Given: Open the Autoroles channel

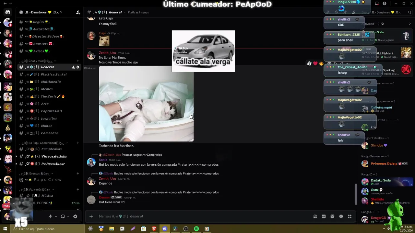Looking at the screenshot, I should point(49,29).
